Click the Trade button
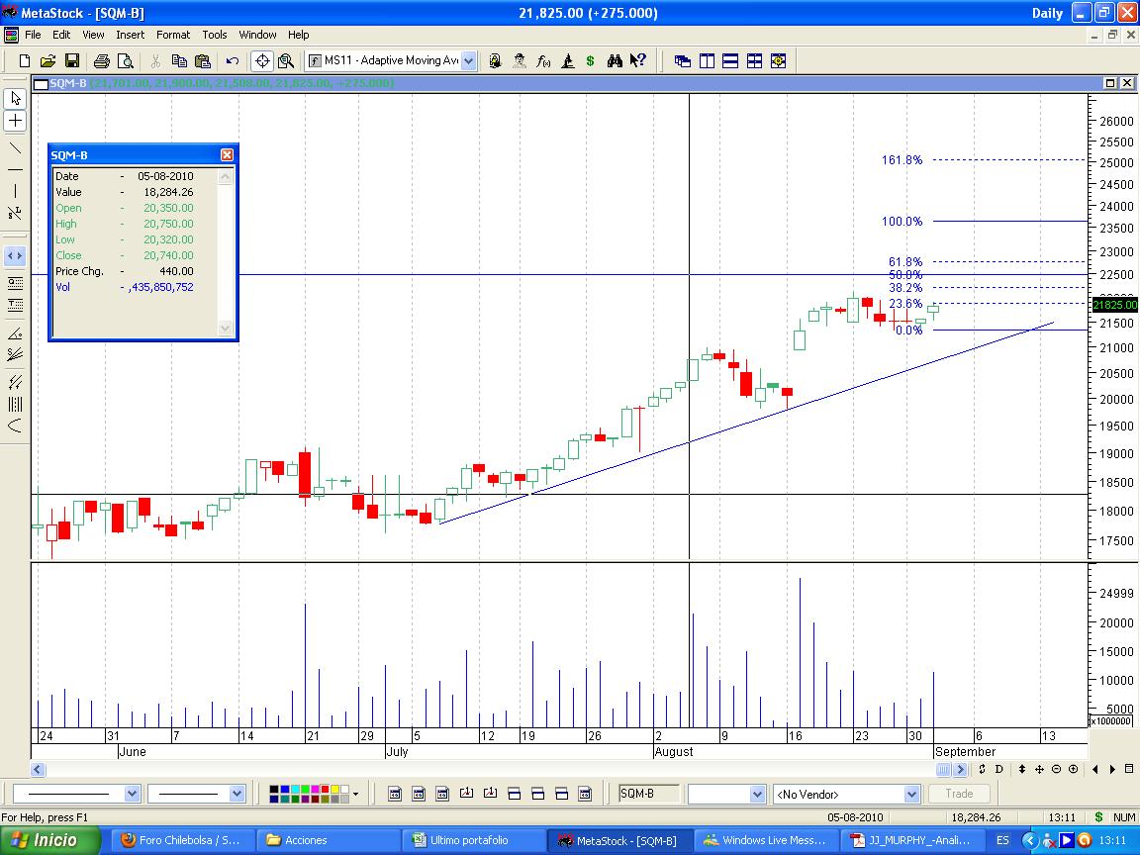The height and width of the screenshot is (855, 1140). click(x=959, y=794)
